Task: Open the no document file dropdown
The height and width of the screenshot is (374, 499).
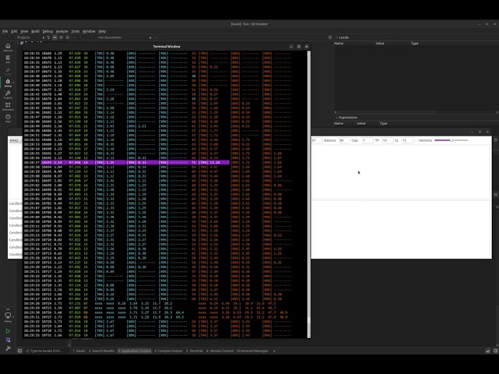Action: coord(124,37)
